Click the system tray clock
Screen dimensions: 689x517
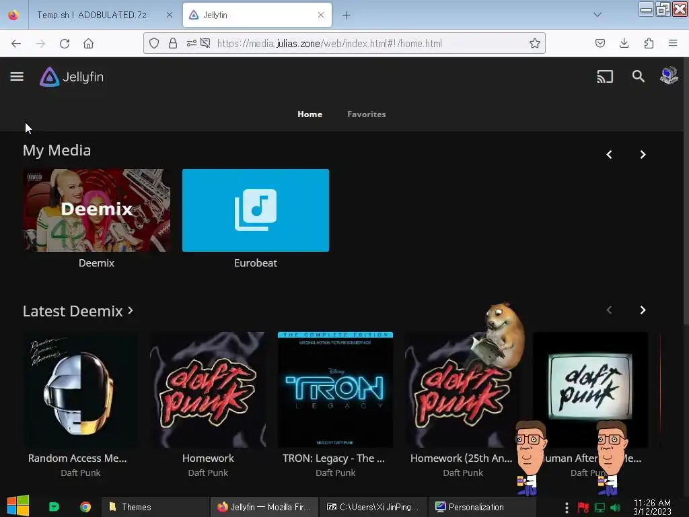pyautogui.click(x=652, y=507)
